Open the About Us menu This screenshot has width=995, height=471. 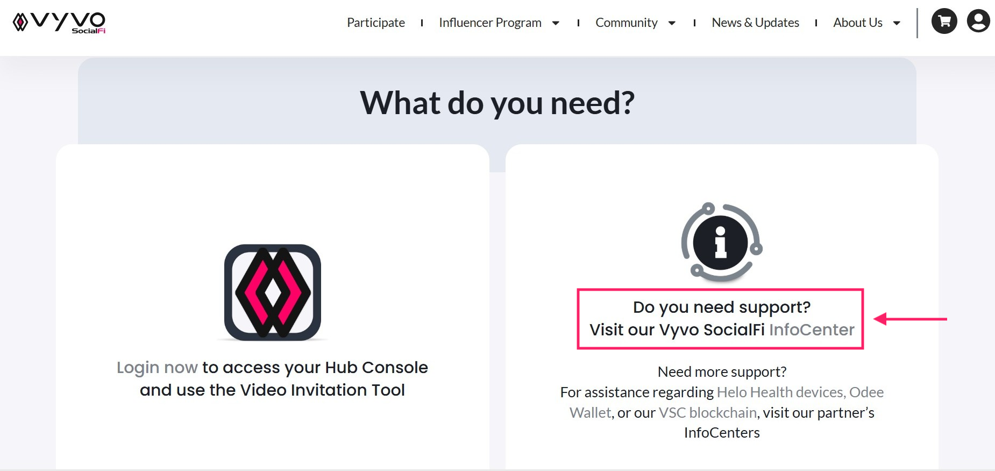click(x=858, y=23)
